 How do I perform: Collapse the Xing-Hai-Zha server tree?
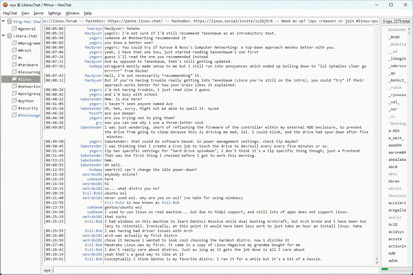tap(3, 22)
